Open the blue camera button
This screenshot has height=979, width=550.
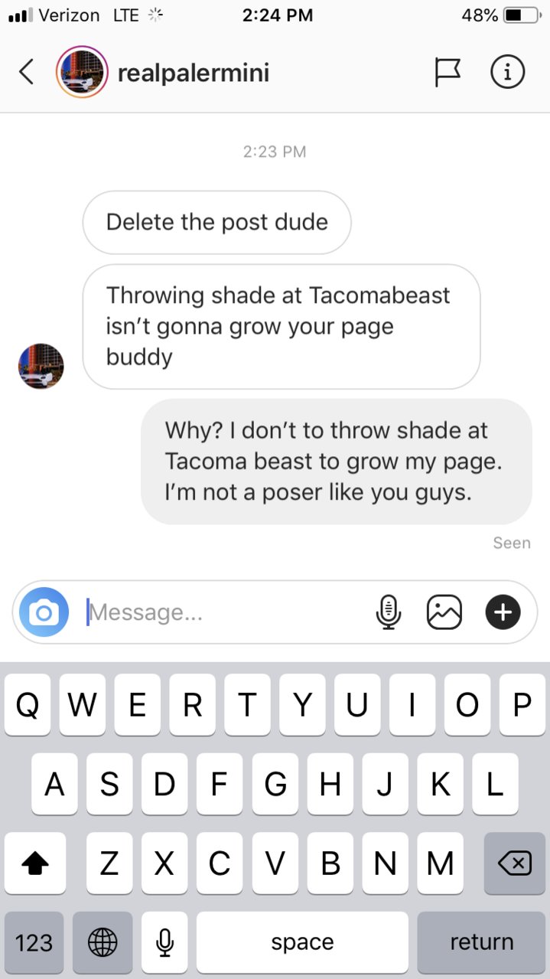(x=44, y=612)
